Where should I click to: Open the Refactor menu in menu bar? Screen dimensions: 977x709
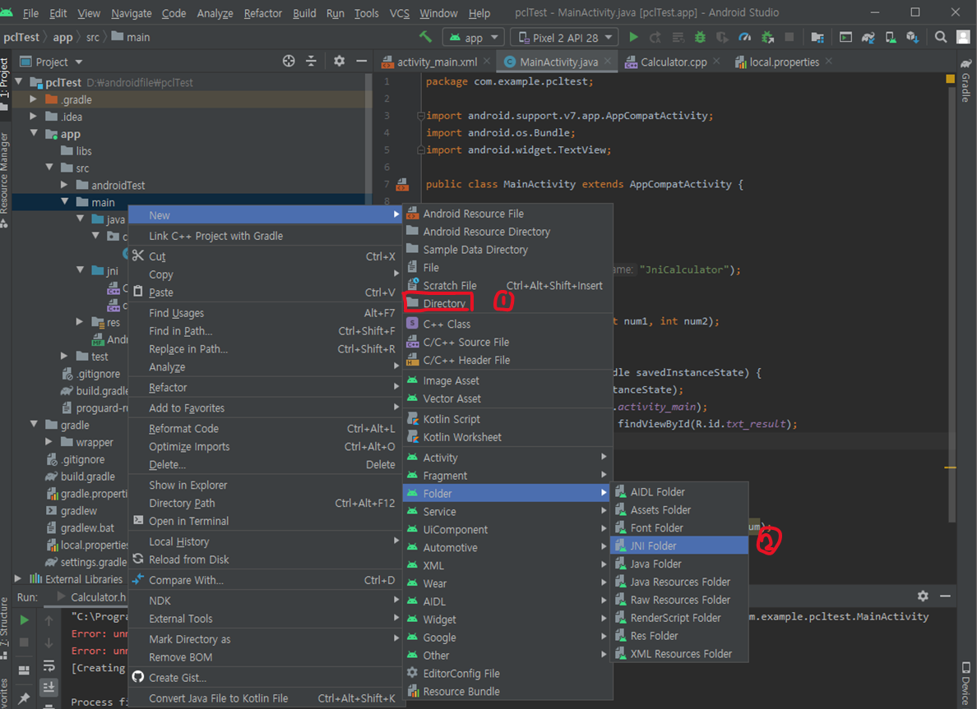click(262, 13)
